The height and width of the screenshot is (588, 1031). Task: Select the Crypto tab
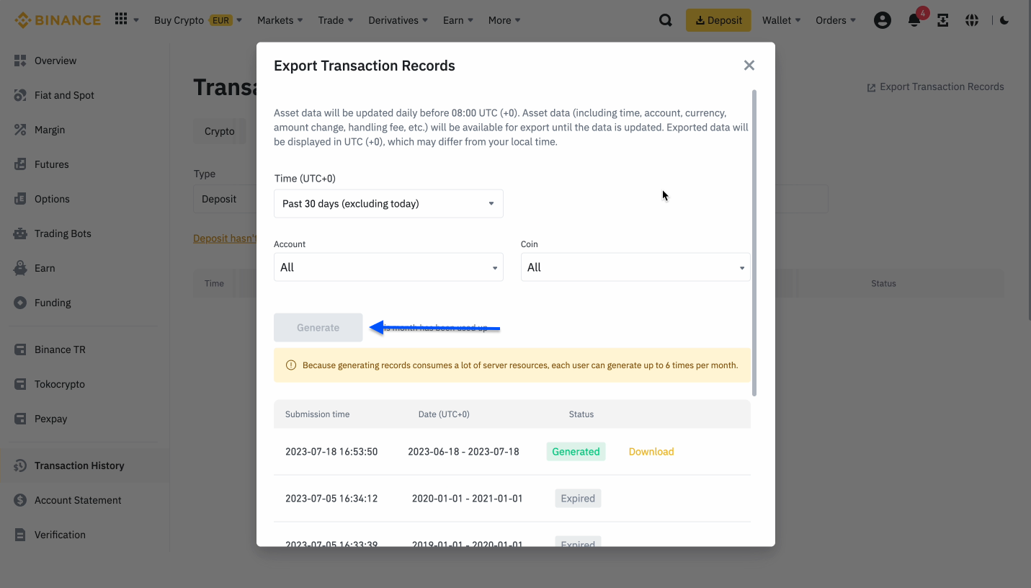coord(220,131)
